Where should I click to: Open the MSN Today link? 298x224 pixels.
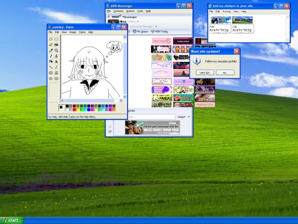point(159,32)
